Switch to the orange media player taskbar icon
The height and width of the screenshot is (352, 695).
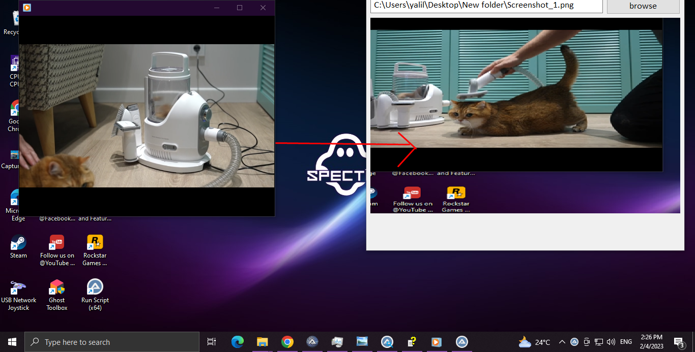coord(437,342)
